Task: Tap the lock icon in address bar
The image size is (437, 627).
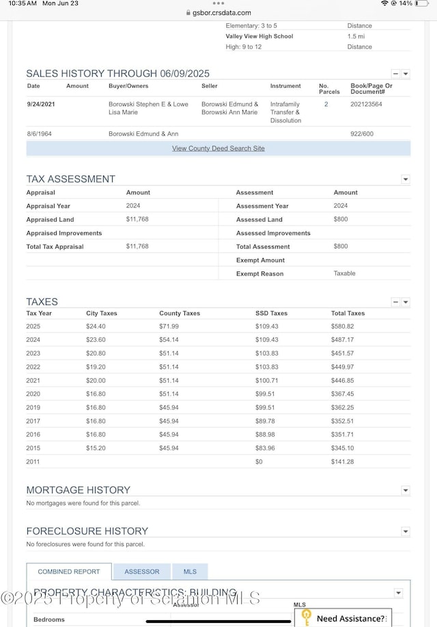Action: click(188, 13)
